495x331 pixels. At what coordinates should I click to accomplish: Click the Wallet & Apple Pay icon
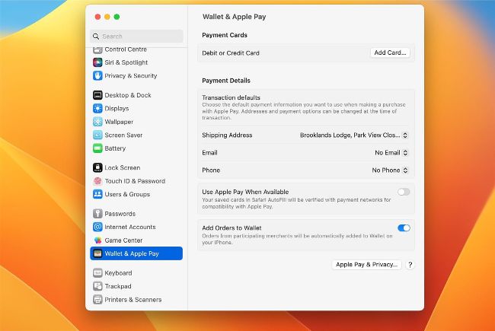97,253
